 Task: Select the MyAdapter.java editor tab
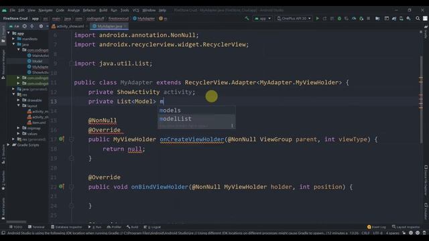click(109, 26)
